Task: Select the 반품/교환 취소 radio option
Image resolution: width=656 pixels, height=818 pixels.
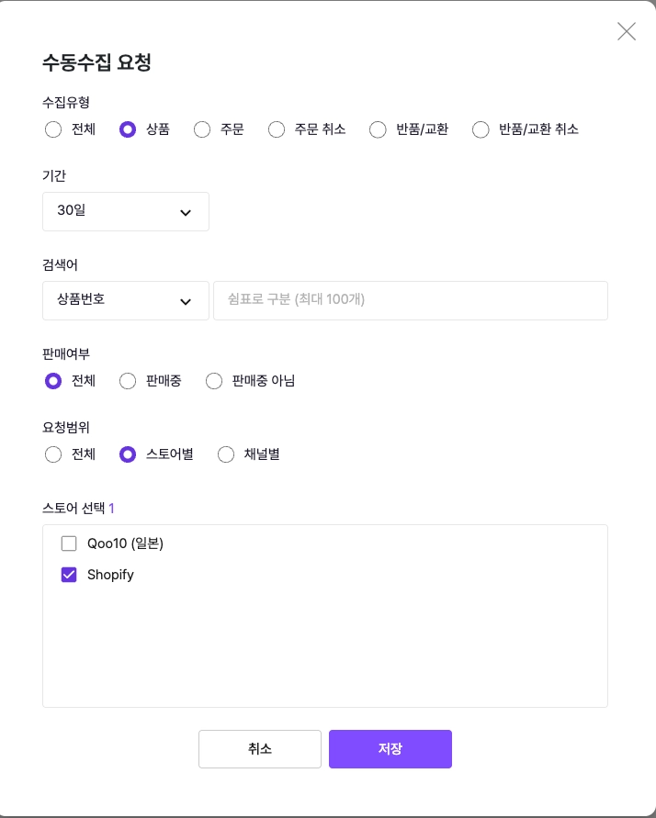Action: point(481,129)
